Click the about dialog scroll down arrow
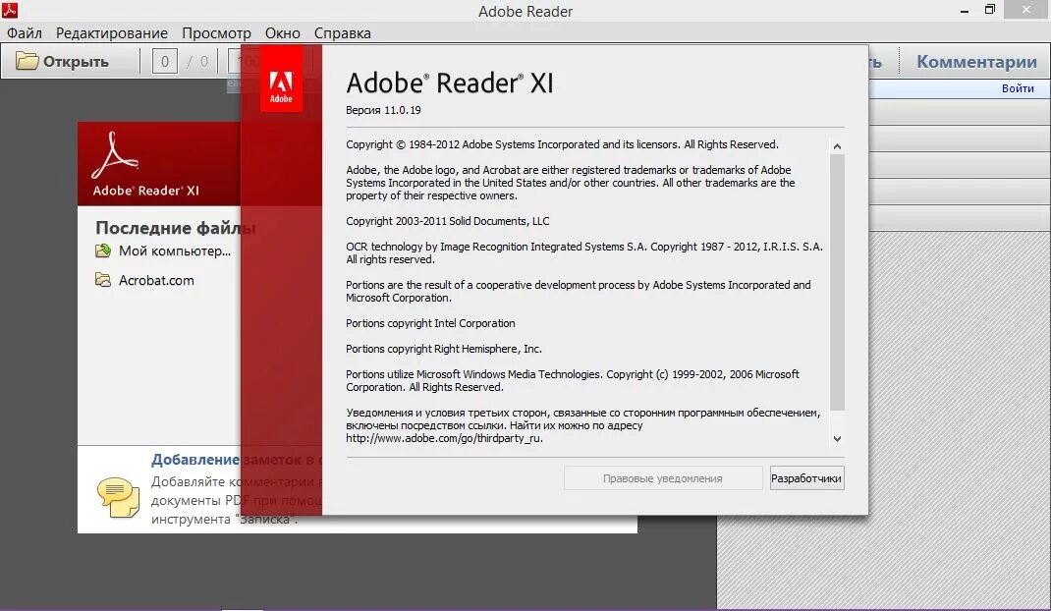1051x611 pixels. [837, 439]
